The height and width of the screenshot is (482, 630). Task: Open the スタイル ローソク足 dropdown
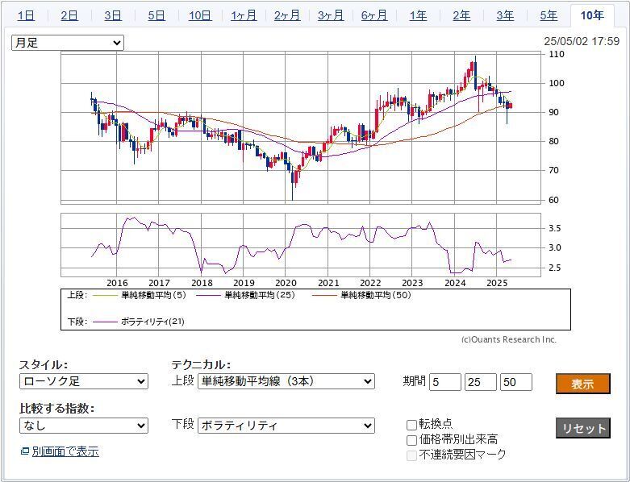tap(84, 381)
